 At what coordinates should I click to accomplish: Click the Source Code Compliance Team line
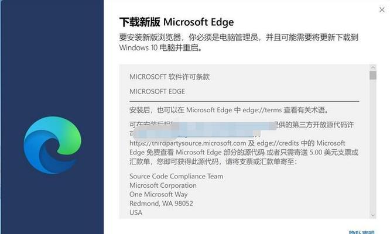pos(176,176)
